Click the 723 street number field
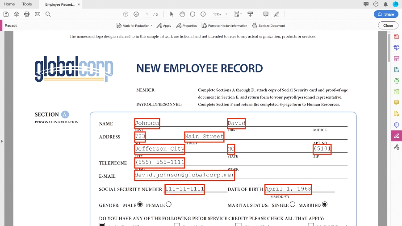 coord(140,137)
